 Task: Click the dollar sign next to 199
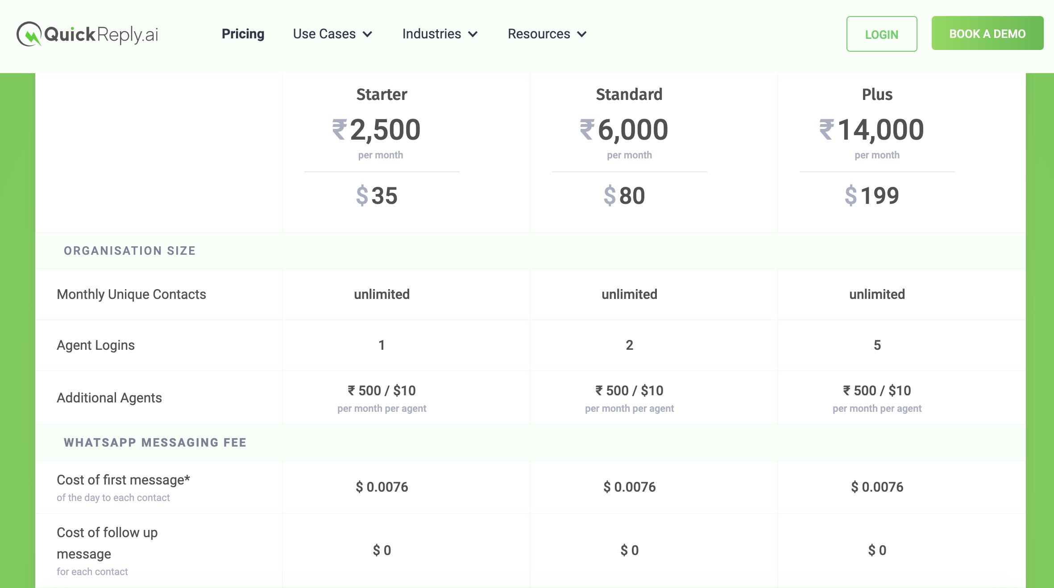(851, 196)
